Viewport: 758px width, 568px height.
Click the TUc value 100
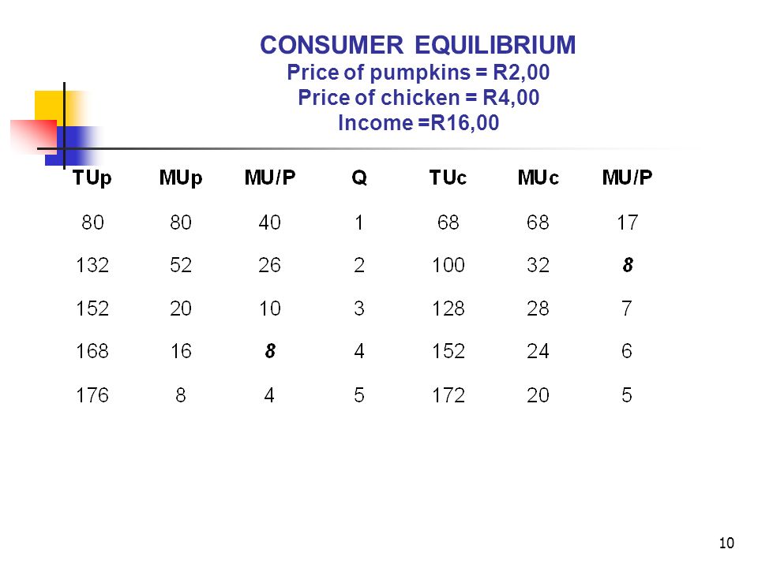448,265
